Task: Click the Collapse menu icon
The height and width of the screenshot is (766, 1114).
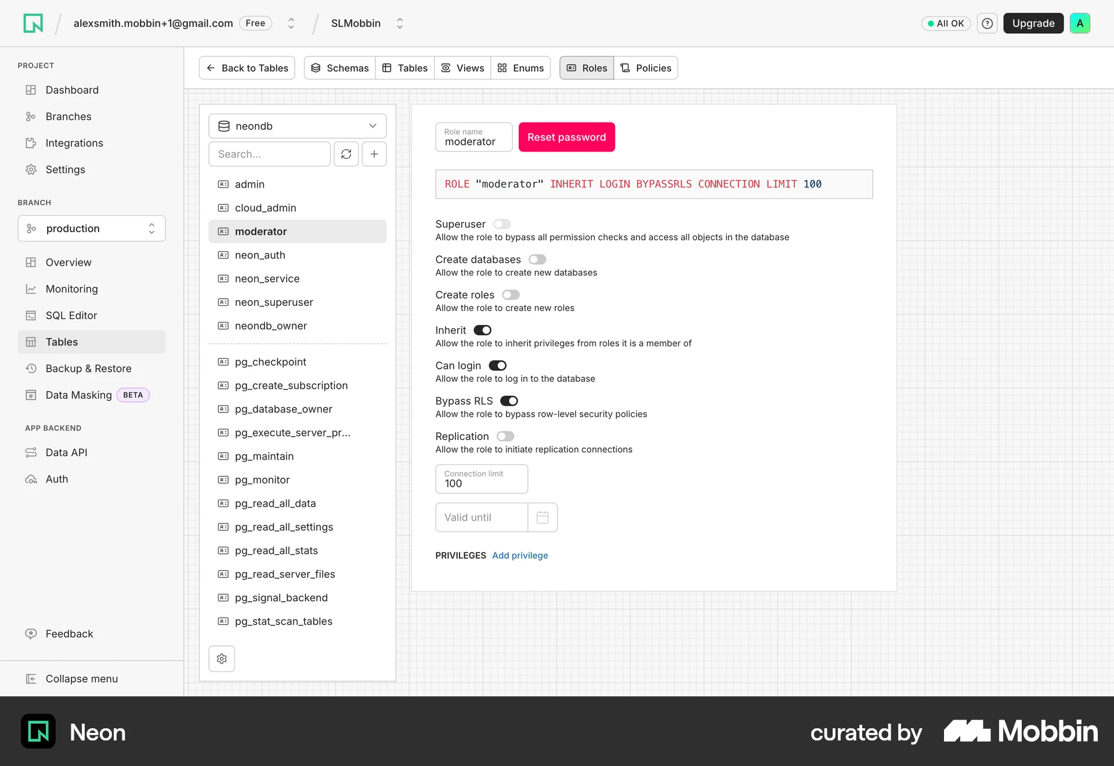Action: point(31,679)
